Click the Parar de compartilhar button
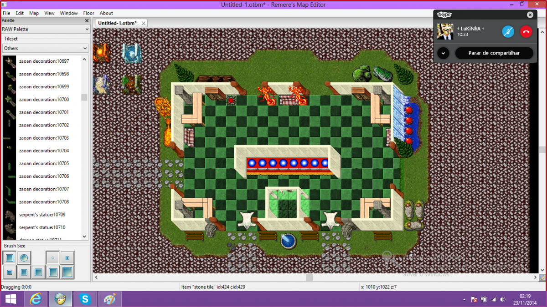The image size is (547, 307). tap(494, 53)
